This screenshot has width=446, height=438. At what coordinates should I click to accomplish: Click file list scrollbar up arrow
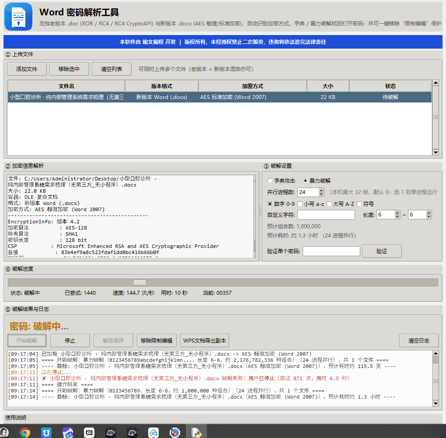pyautogui.click(x=436, y=83)
